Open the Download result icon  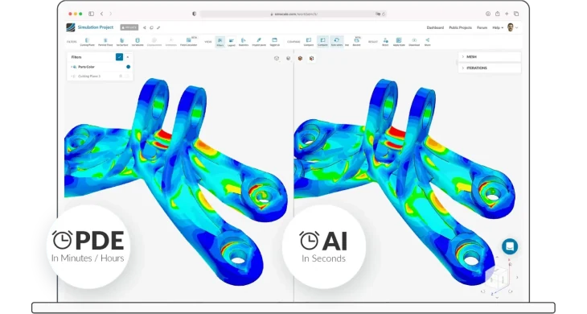414,42
